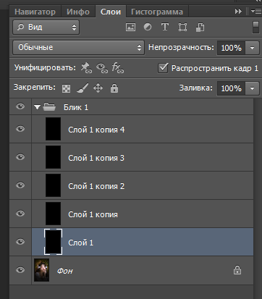Lock position move icon

(98, 88)
